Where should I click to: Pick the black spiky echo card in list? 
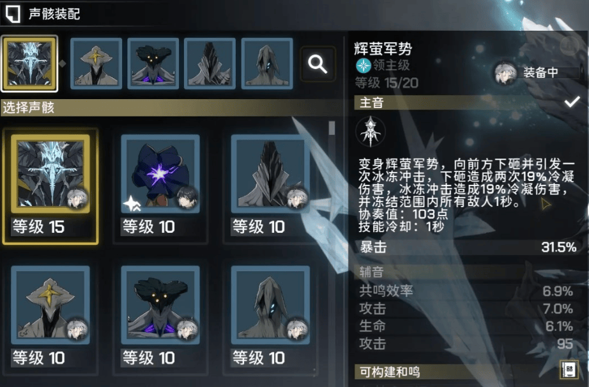coord(270,187)
